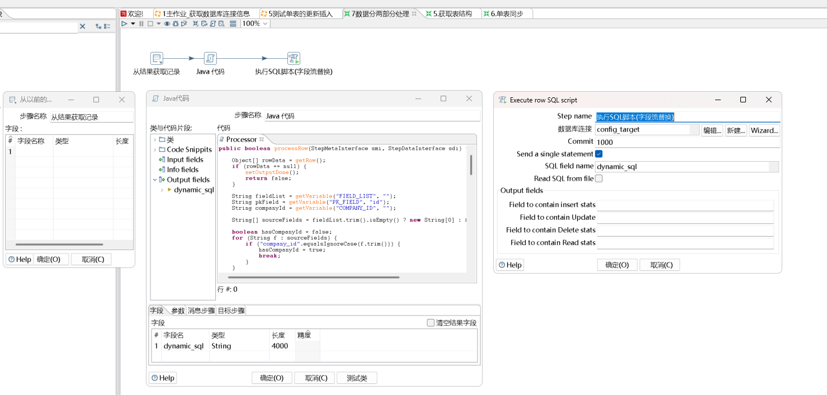The height and width of the screenshot is (395, 827).
Task: Click 测试类 button in Java code dialog
Action: click(x=357, y=378)
